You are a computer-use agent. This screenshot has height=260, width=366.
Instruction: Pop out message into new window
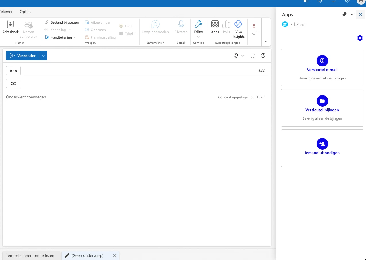pos(263,56)
